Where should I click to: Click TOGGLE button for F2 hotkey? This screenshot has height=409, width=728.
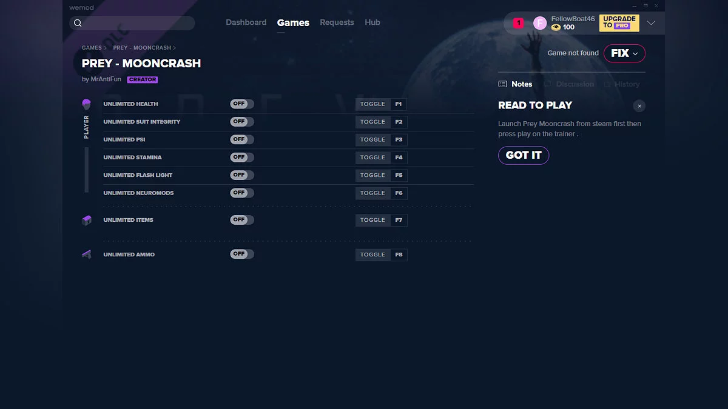click(x=372, y=122)
